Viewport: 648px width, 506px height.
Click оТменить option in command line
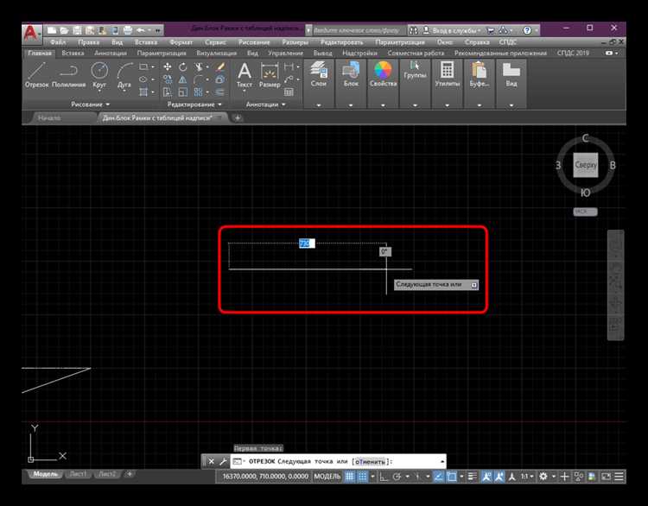point(371,462)
